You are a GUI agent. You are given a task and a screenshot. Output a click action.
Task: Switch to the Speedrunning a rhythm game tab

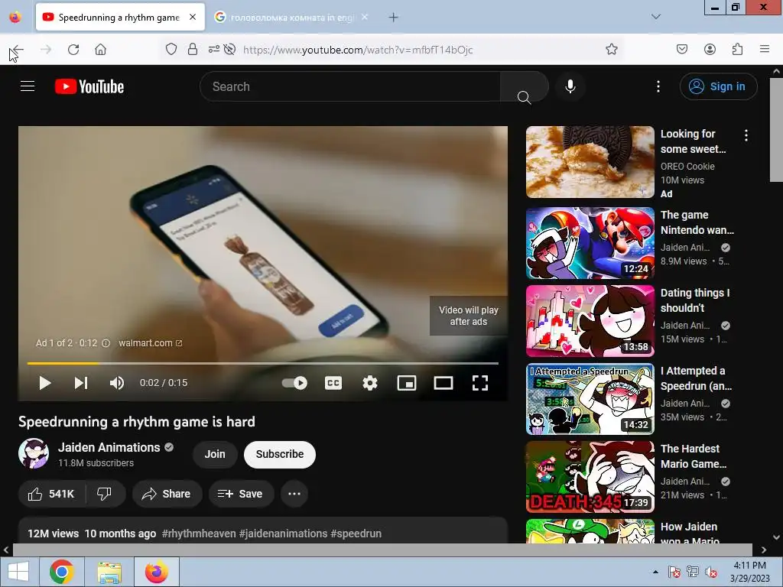coord(120,17)
